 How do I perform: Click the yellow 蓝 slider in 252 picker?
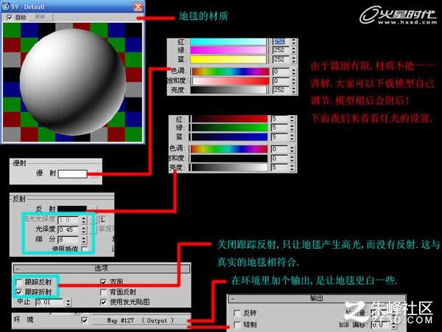(228, 59)
